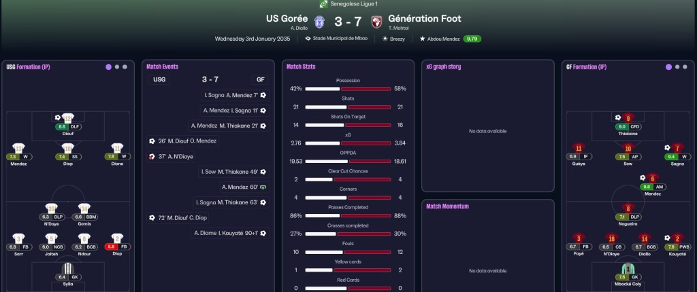Open the Match Stats panel selector
The width and height of the screenshot is (697, 292).
301,67
